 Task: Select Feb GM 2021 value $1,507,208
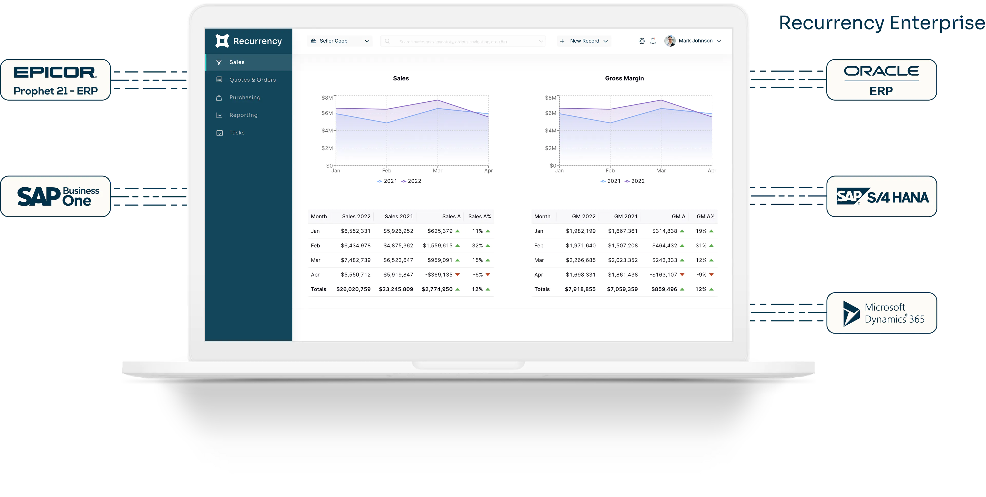[623, 246]
